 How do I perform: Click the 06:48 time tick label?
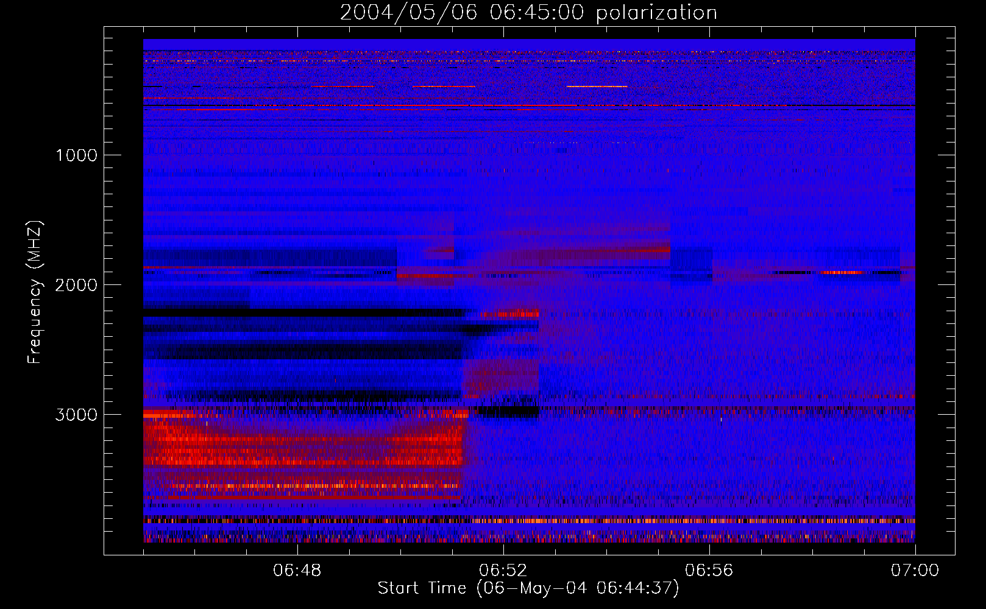point(297,571)
